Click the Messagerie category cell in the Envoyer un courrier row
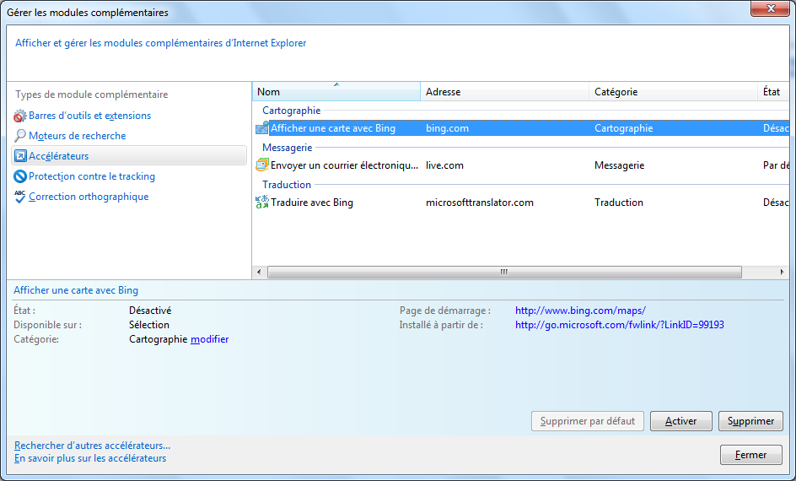 pyautogui.click(x=619, y=165)
